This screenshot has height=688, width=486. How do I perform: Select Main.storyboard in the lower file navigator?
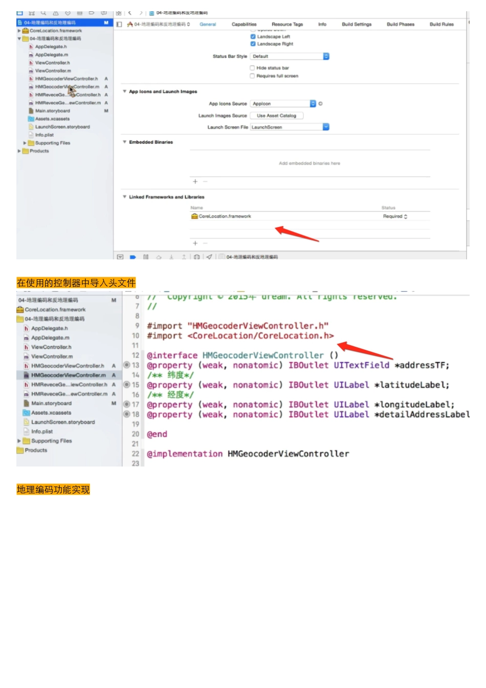click(51, 404)
